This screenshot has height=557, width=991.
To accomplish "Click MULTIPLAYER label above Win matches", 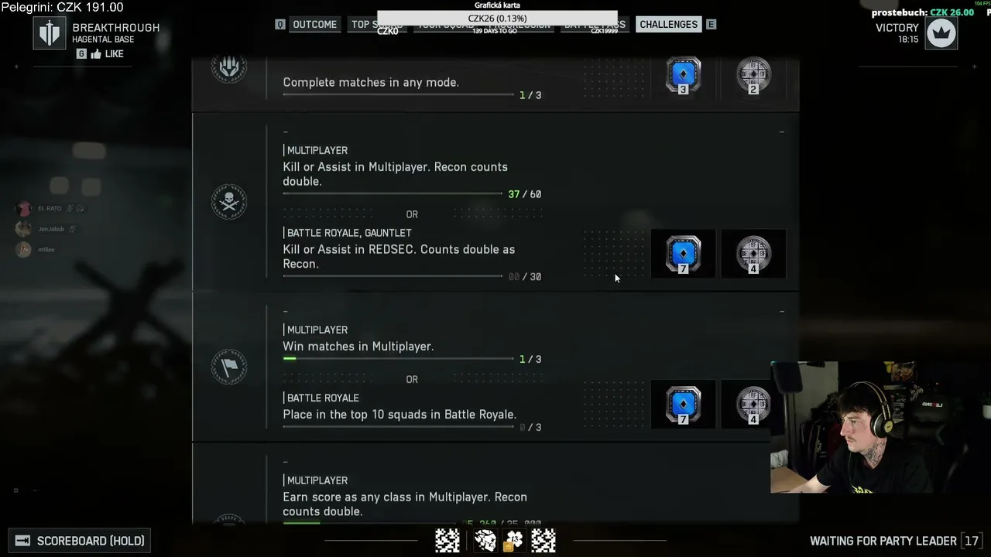I will (x=317, y=330).
